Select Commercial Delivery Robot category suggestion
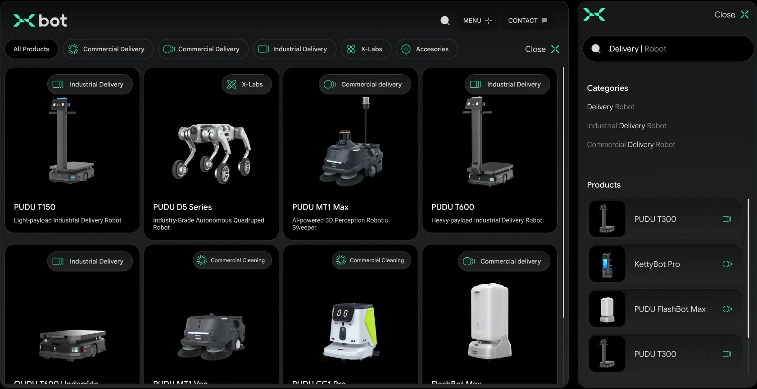 (x=631, y=144)
